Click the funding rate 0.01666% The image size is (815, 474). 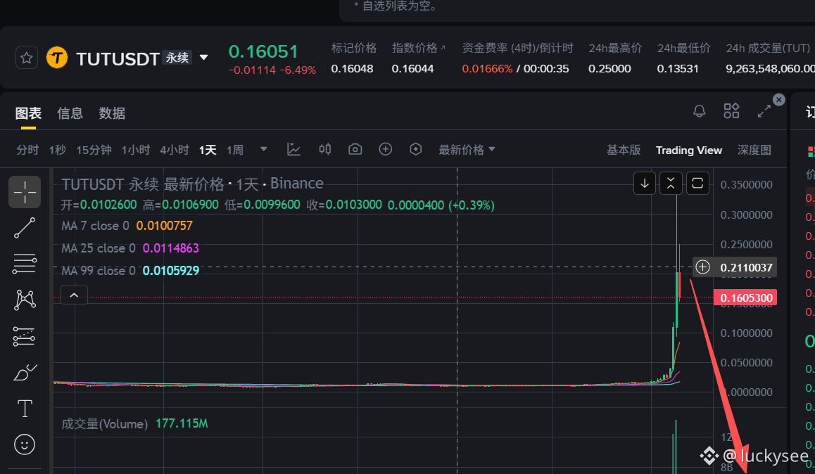[x=487, y=68]
